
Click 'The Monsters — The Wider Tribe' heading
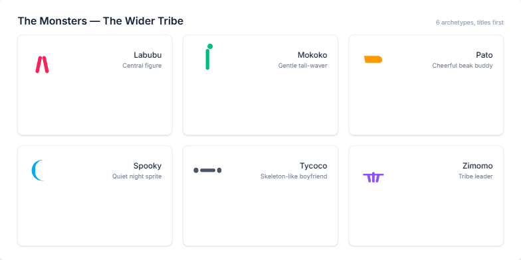tap(100, 21)
